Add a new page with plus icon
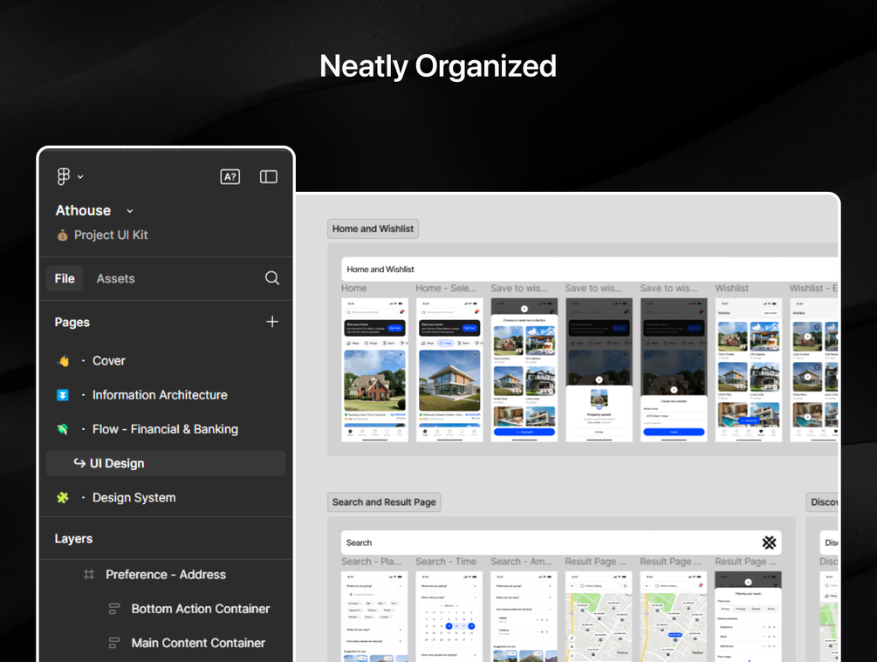 click(x=272, y=322)
